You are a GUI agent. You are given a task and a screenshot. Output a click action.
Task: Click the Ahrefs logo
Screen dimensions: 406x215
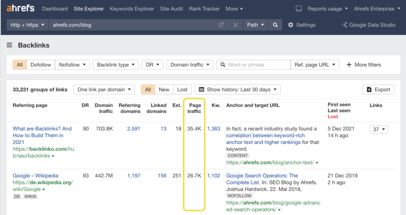click(x=21, y=8)
